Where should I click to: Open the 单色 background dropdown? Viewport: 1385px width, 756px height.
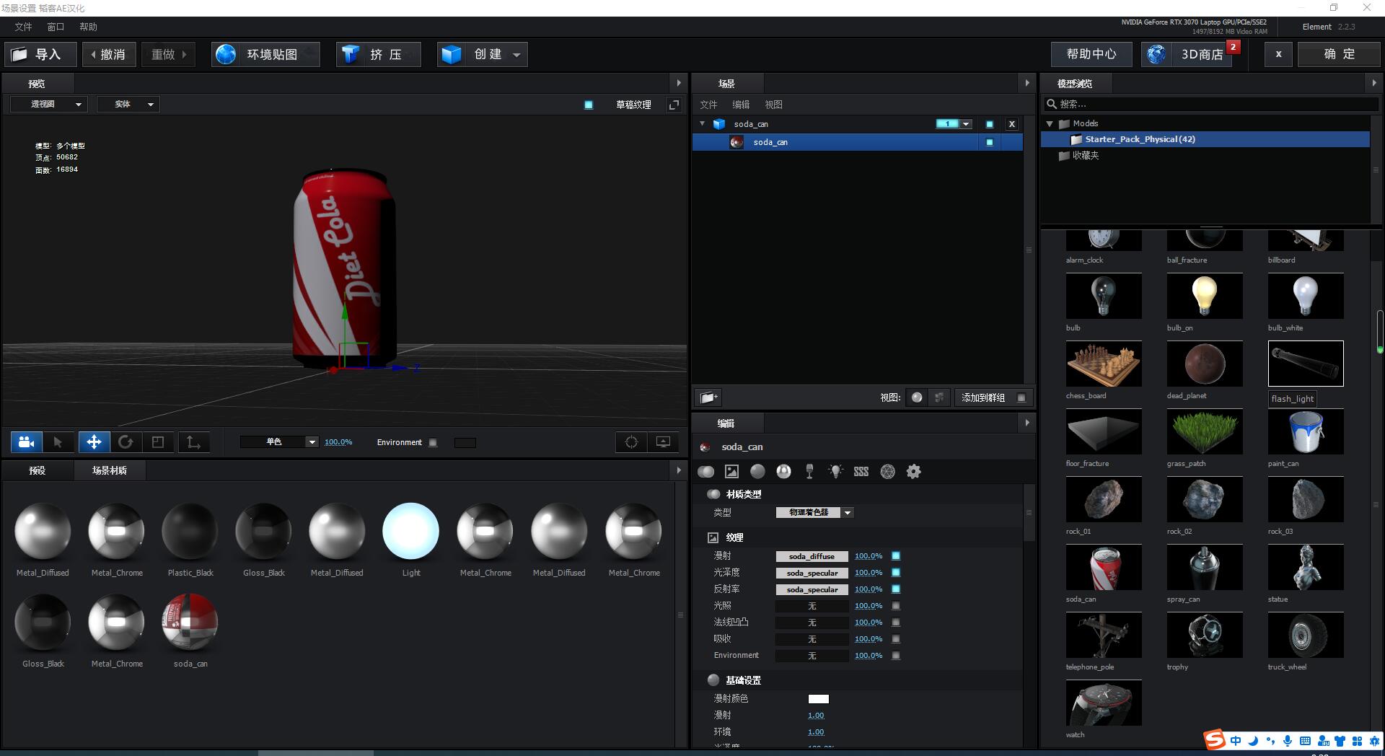pyautogui.click(x=279, y=442)
